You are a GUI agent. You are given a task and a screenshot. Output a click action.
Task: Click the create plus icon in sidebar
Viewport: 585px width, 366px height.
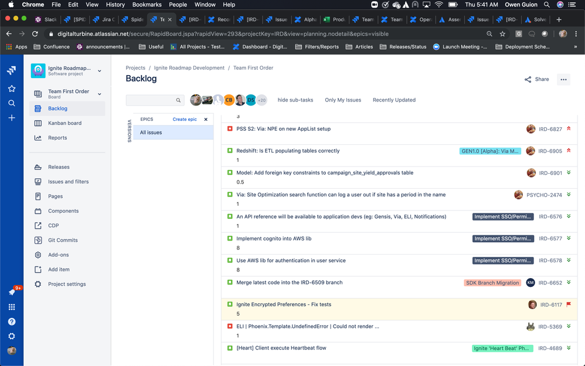coord(12,118)
